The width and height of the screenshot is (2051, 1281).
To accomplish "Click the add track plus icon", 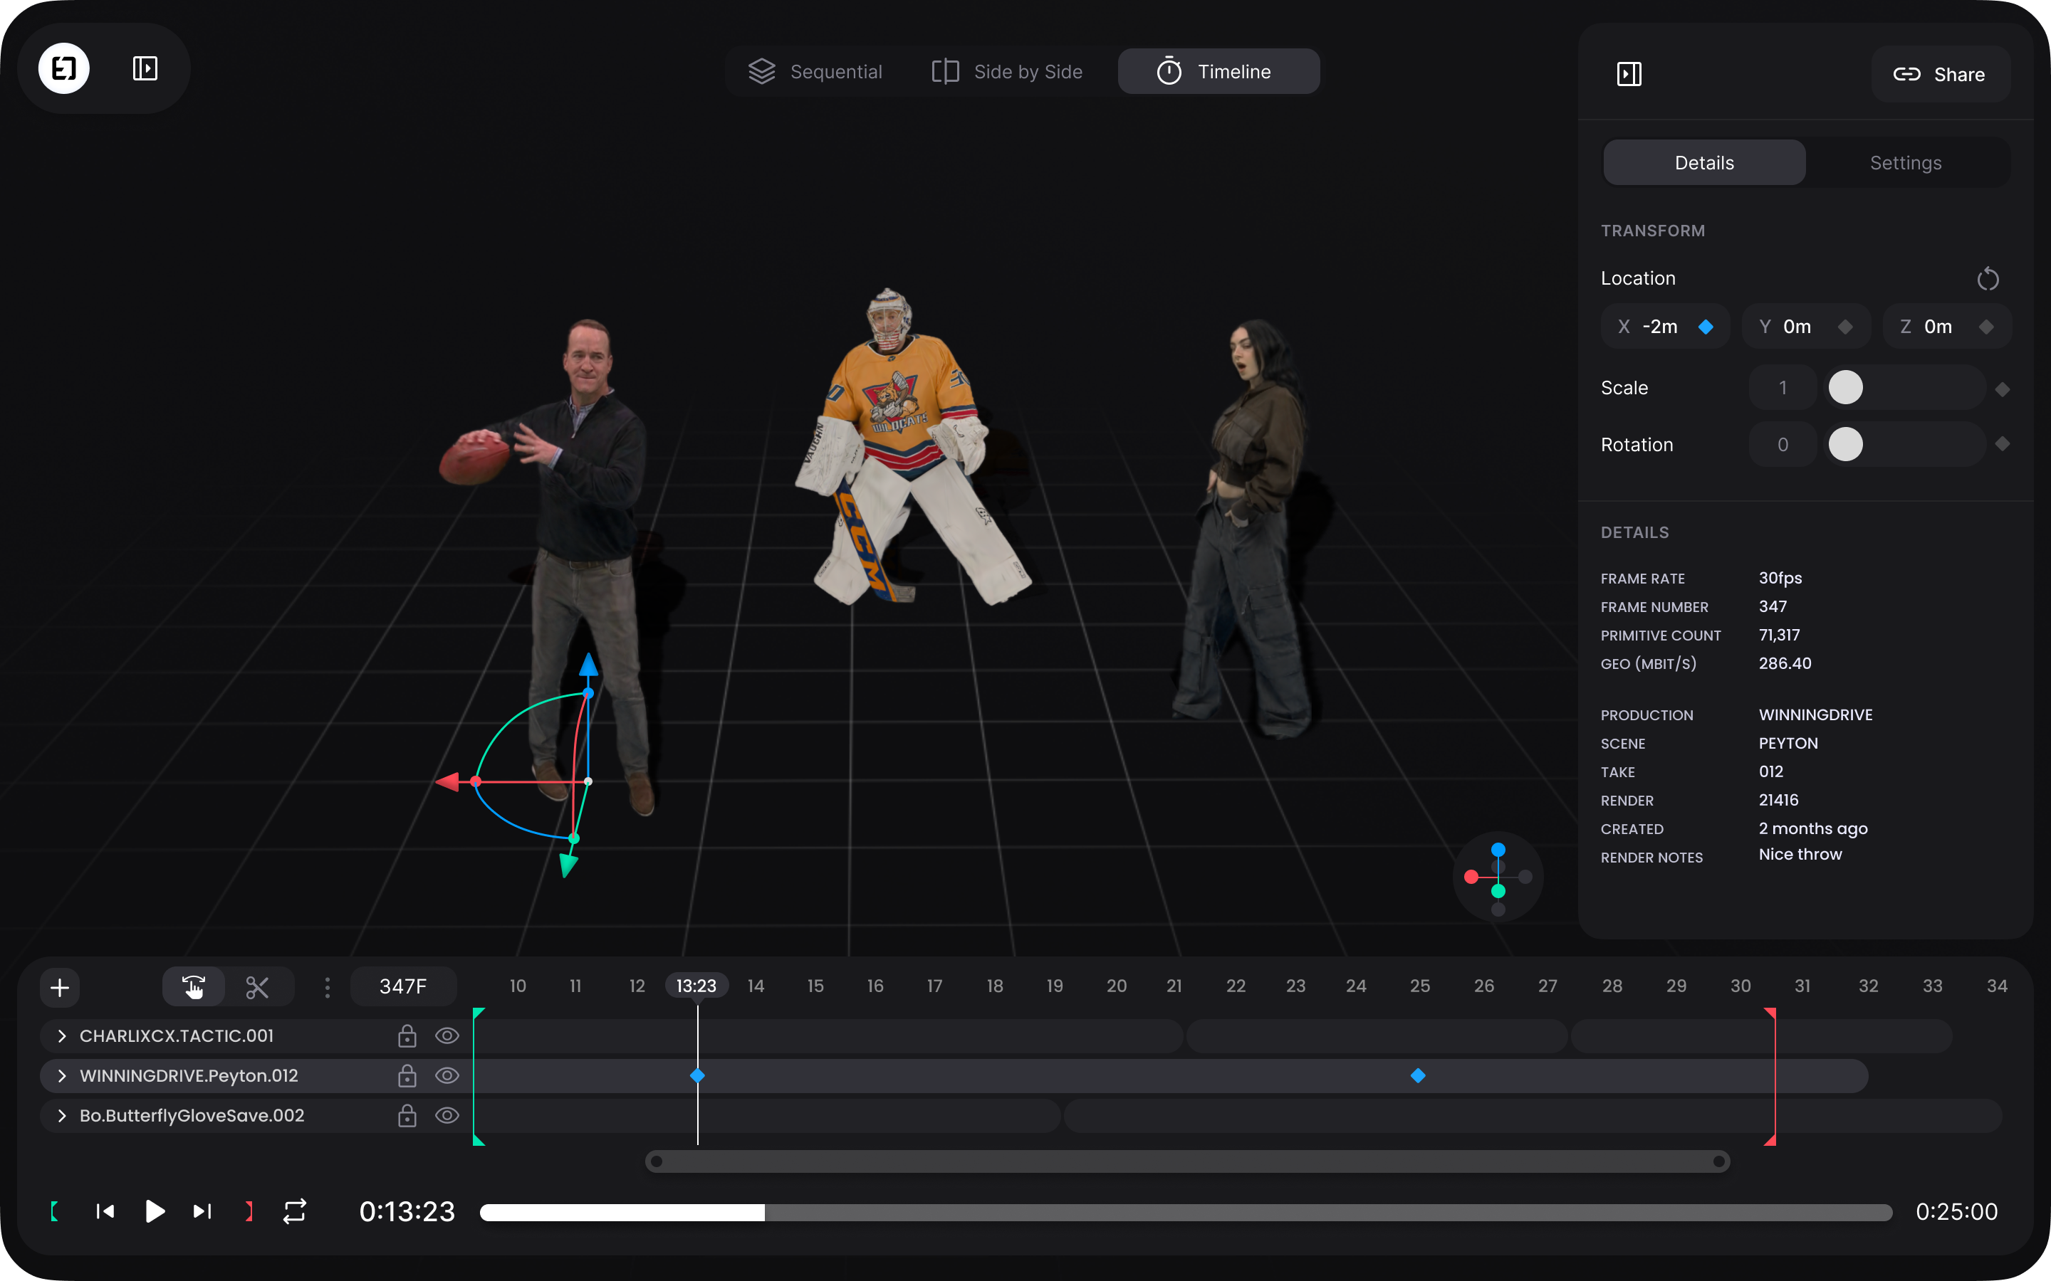I will point(59,987).
